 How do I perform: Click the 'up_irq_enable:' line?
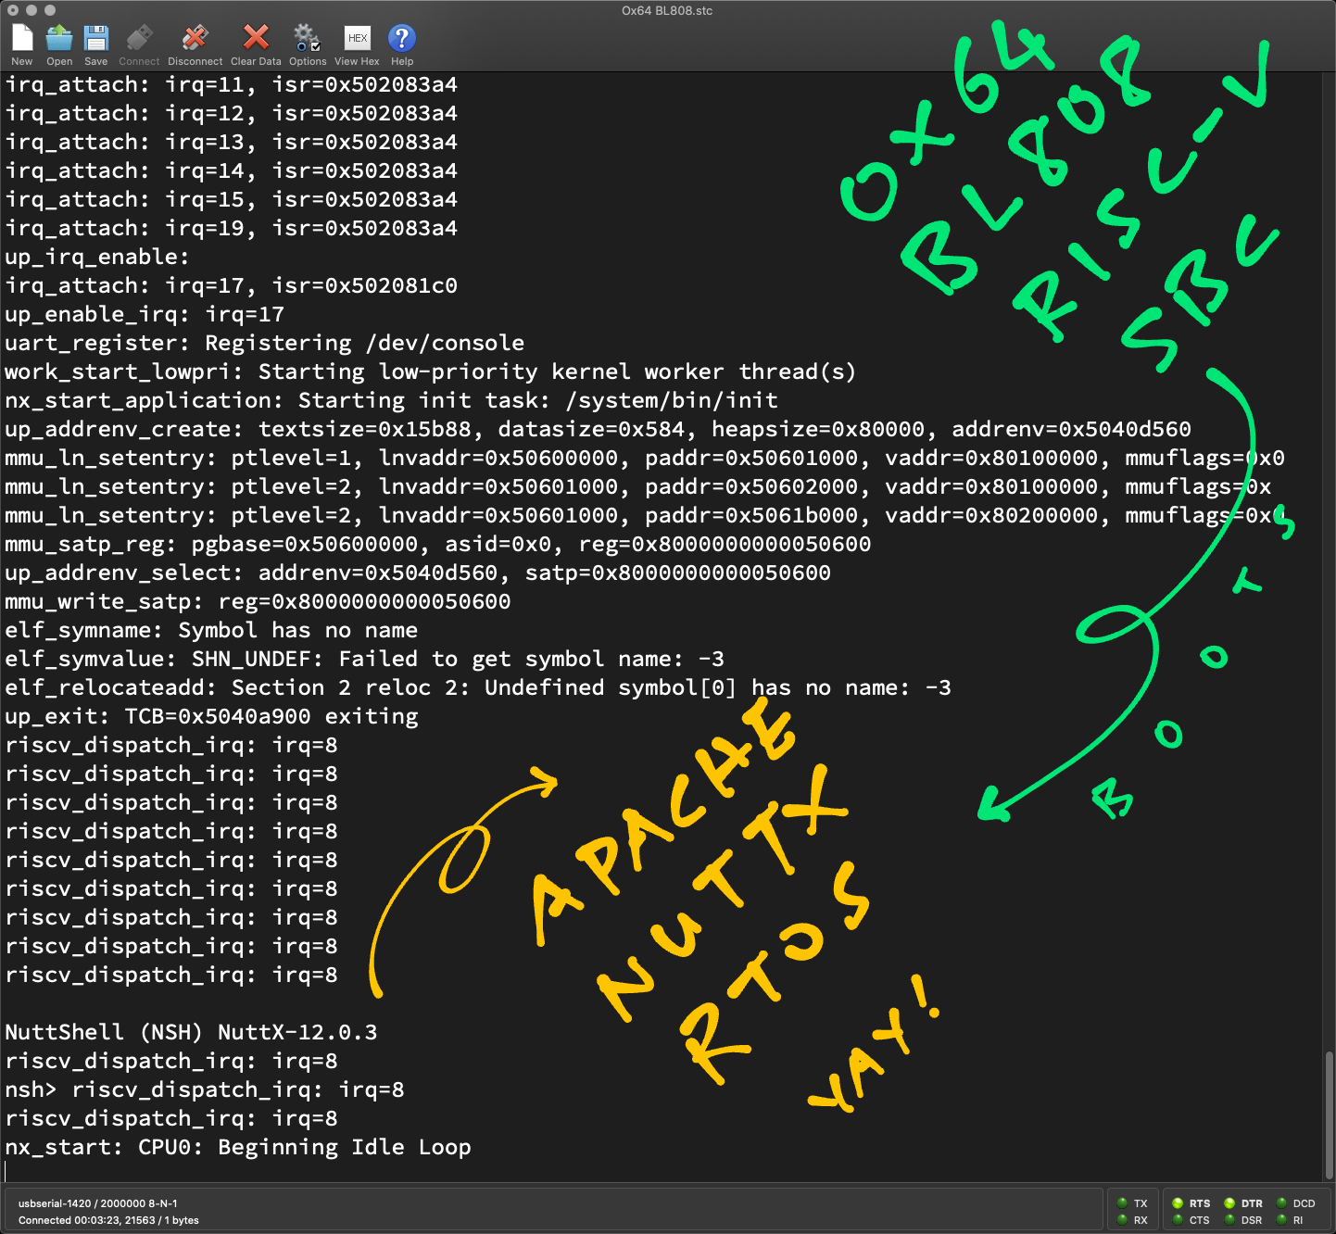tap(96, 257)
